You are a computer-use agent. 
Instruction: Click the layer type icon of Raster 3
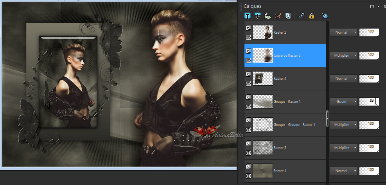[x=248, y=143]
